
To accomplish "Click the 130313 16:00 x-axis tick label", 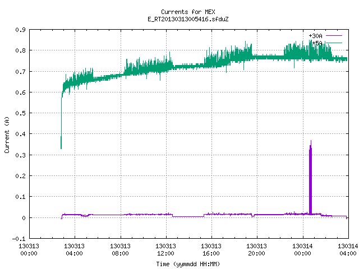I will pos(211,250).
